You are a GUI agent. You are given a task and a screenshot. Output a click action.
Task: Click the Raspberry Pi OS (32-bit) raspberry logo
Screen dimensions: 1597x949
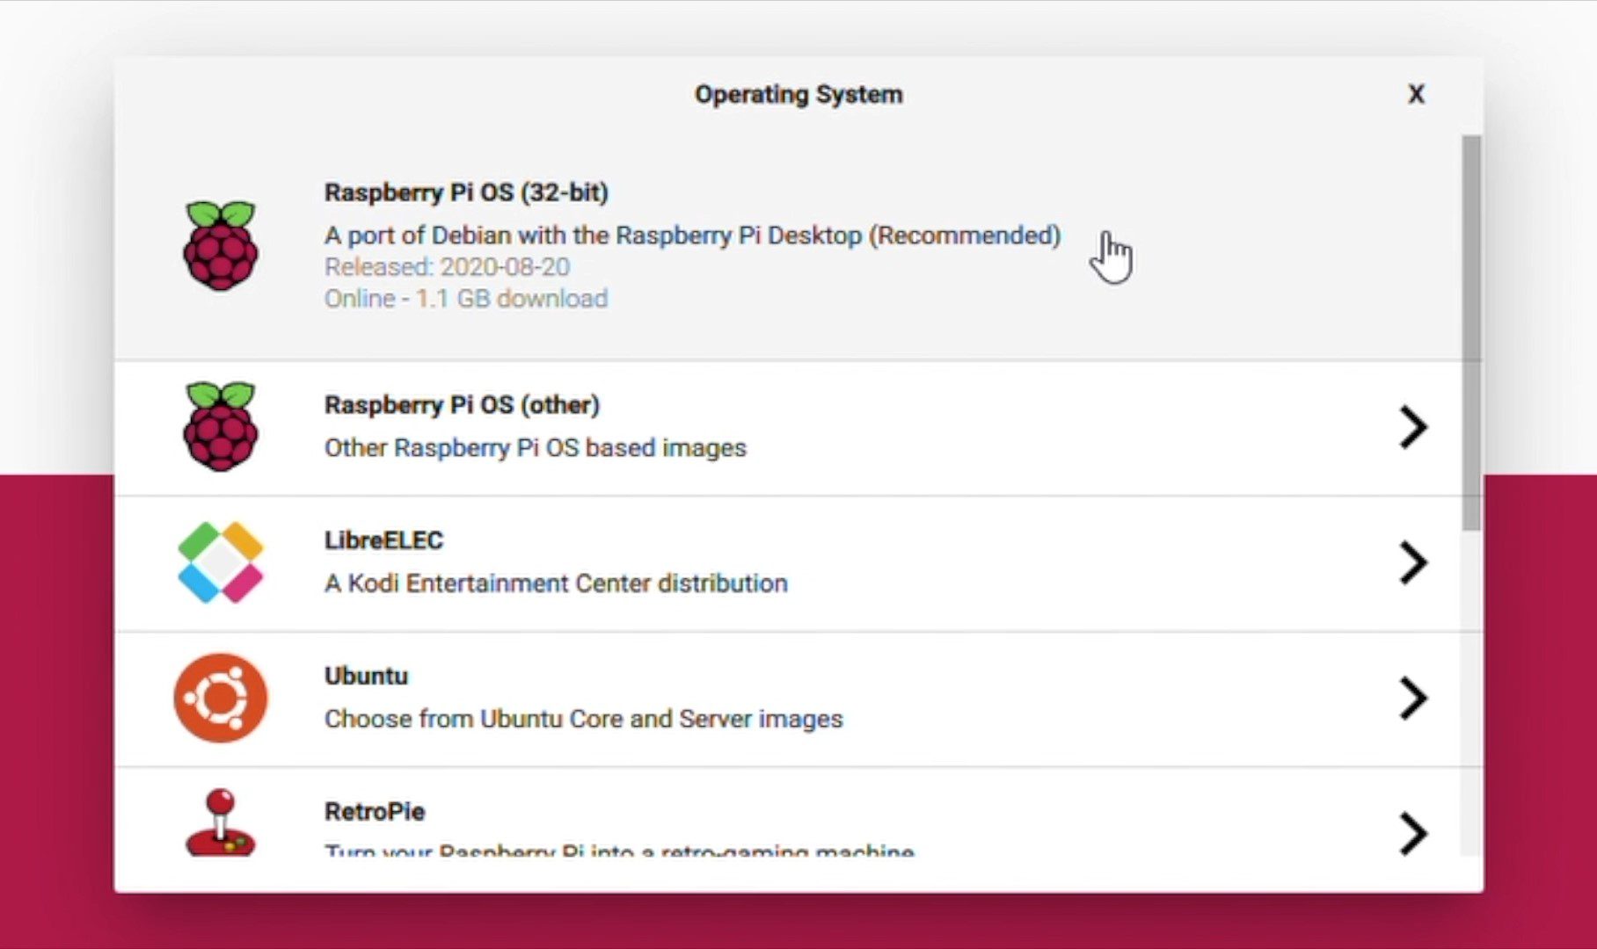point(220,245)
